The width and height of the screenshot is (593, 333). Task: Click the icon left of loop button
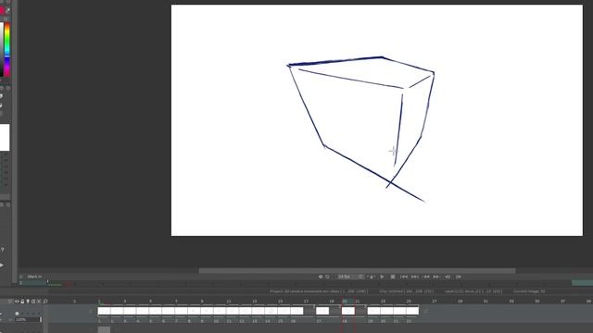pyautogui.click(x=321, y=277)
